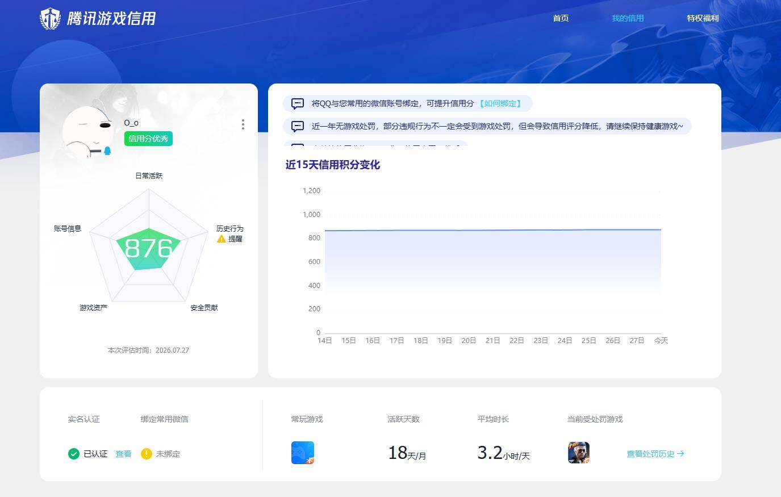Open the 首页 navigation tab
The width and height of the screenshot is (781, 497).
[561, 18]
